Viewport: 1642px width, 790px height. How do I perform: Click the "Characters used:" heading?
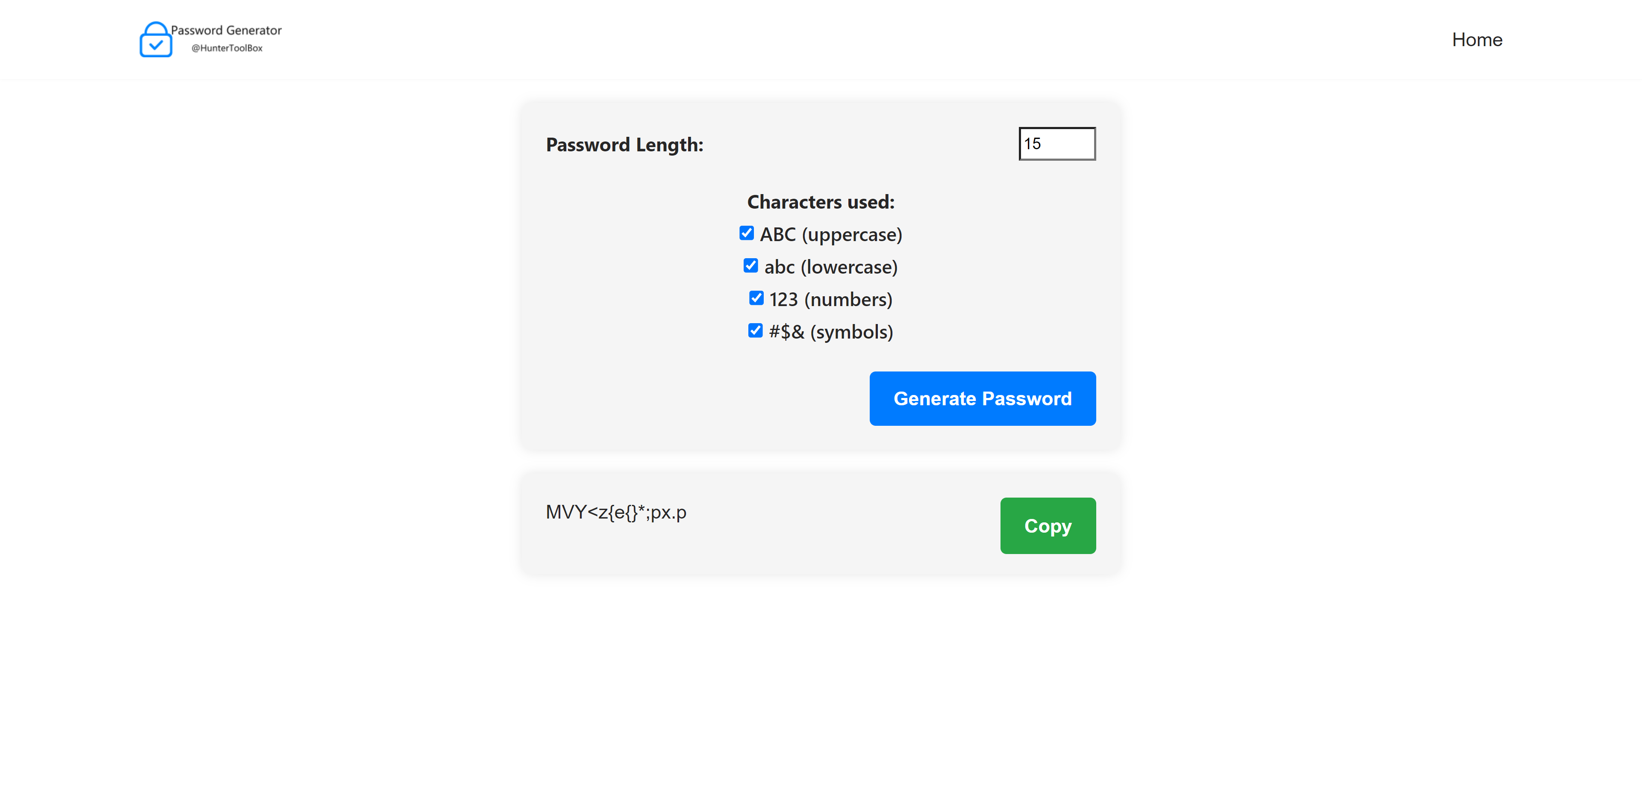point(821,202)
